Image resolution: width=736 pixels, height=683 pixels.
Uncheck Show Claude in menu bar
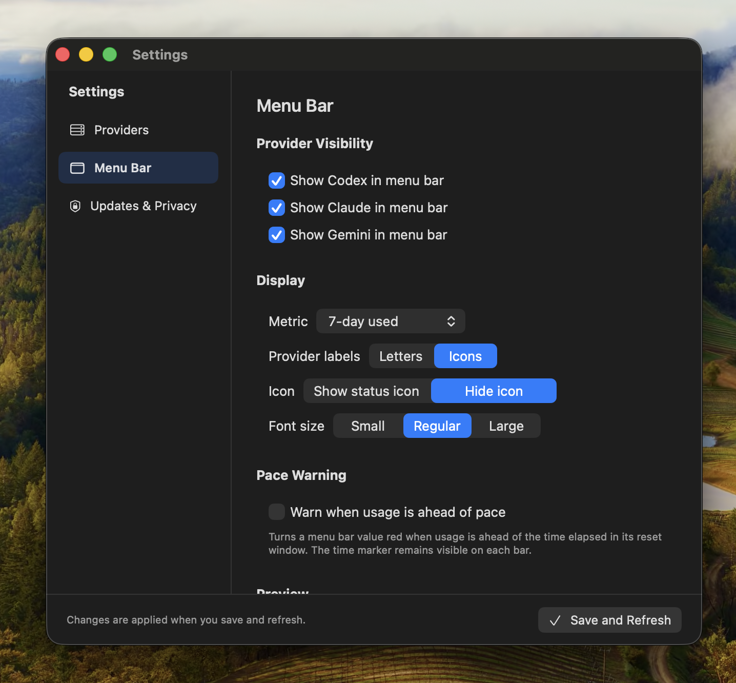pyautogui.click(x=277, y=208)
